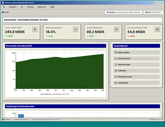The image size is (165, 127).
Task: Open the Rapporter menu
Action: (x=42, y=7)
